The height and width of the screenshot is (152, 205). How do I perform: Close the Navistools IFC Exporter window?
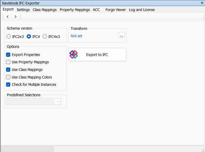[202, 3]
